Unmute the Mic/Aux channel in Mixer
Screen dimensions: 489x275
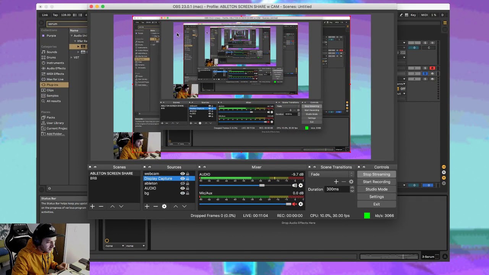coord(294,204)
